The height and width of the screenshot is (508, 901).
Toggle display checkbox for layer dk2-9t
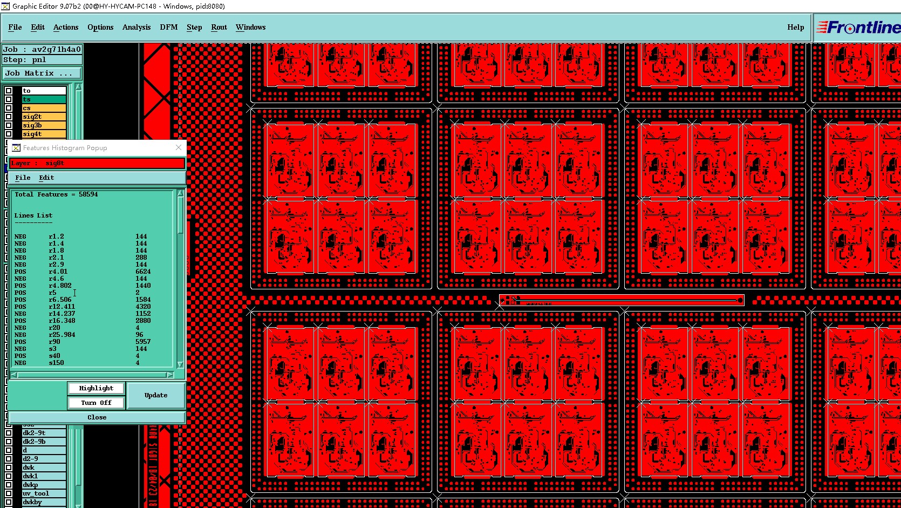pyautogui.click(x=9, y=433)
